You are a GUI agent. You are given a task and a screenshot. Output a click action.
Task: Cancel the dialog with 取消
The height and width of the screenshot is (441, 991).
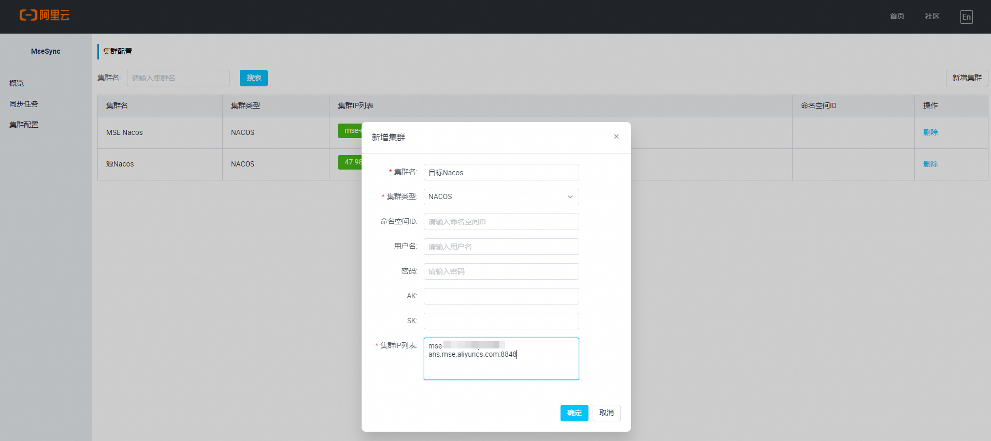(606, 413)
